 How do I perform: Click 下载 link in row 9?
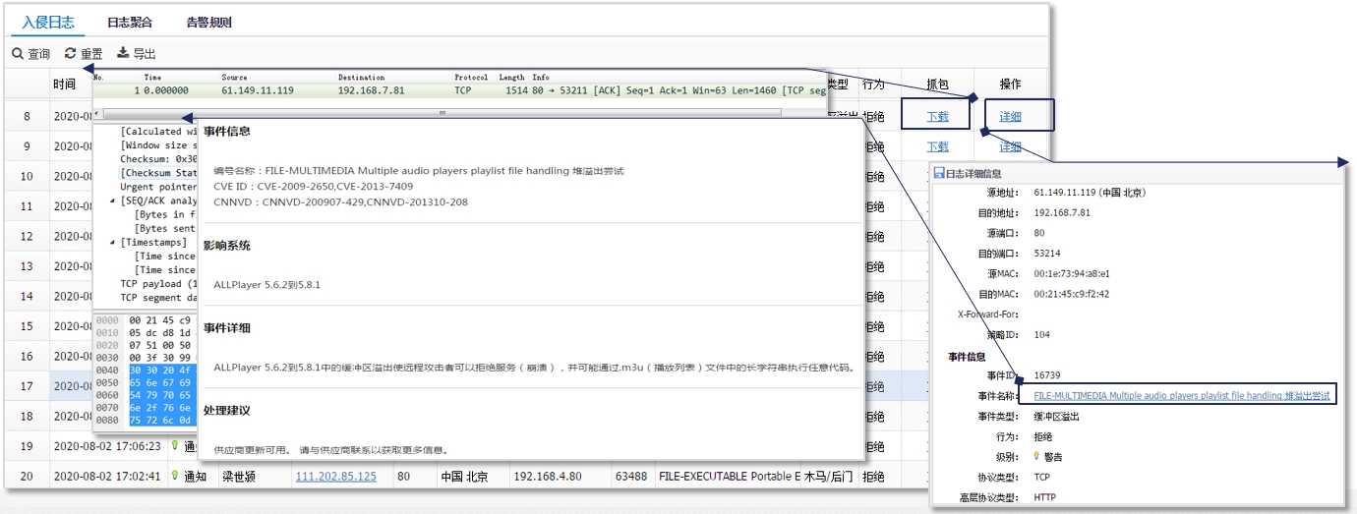tap(937, 146)
